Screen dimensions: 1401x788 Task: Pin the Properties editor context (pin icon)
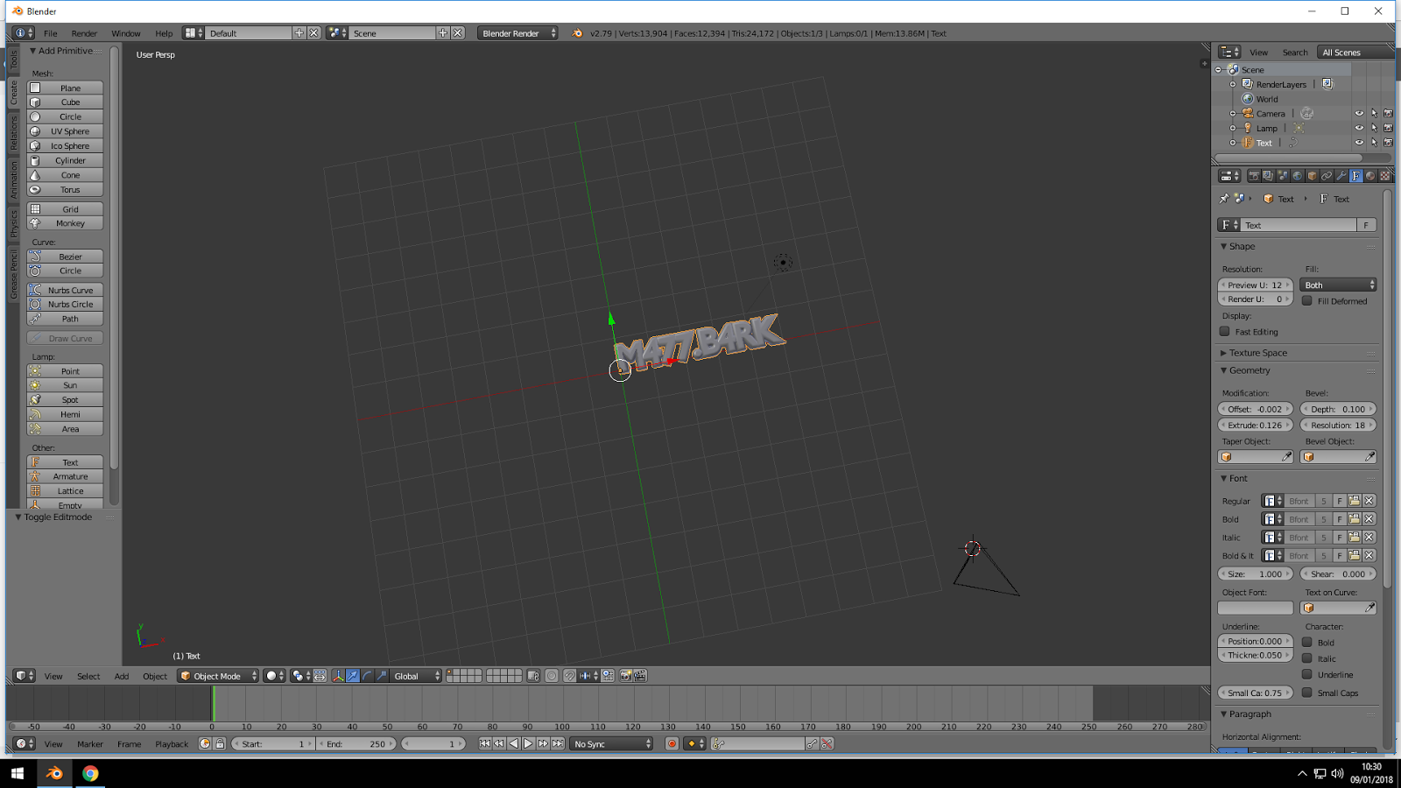click(1224, 199)
